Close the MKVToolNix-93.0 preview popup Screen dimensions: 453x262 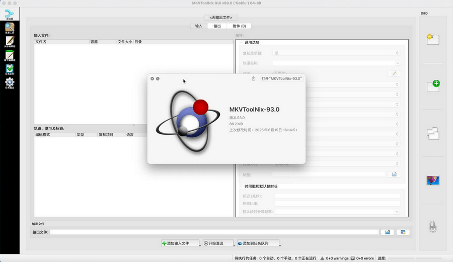(x=152, y=78)
